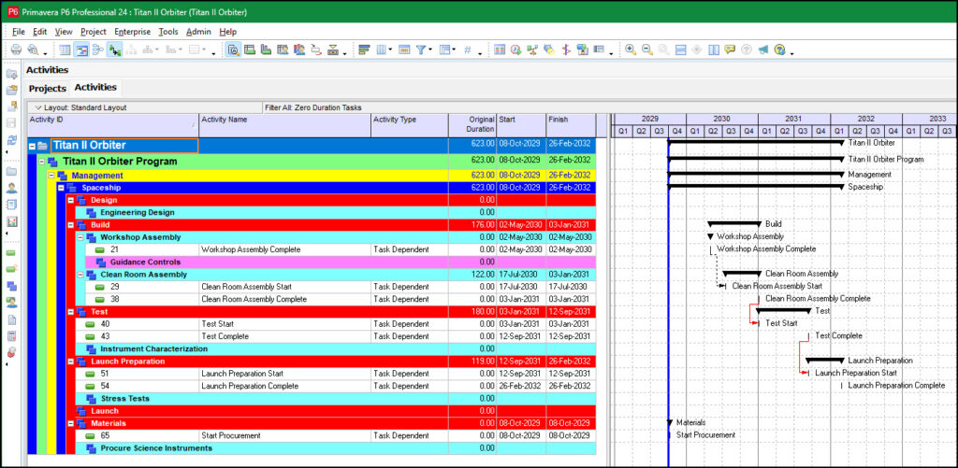Select the Activities tab
Image resolution: width=958 pixels, height=468 pixels.
pos(95,87)
